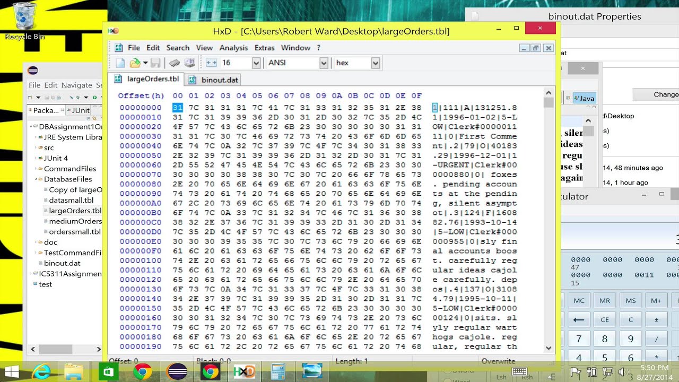Click the Open RAM chip icon in HxD
The height and width of the screenshot is (382, 679).
[x=175, y=63]
